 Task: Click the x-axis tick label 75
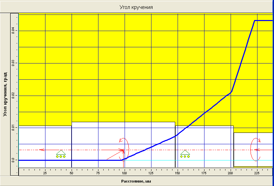(x=98, y=173)
